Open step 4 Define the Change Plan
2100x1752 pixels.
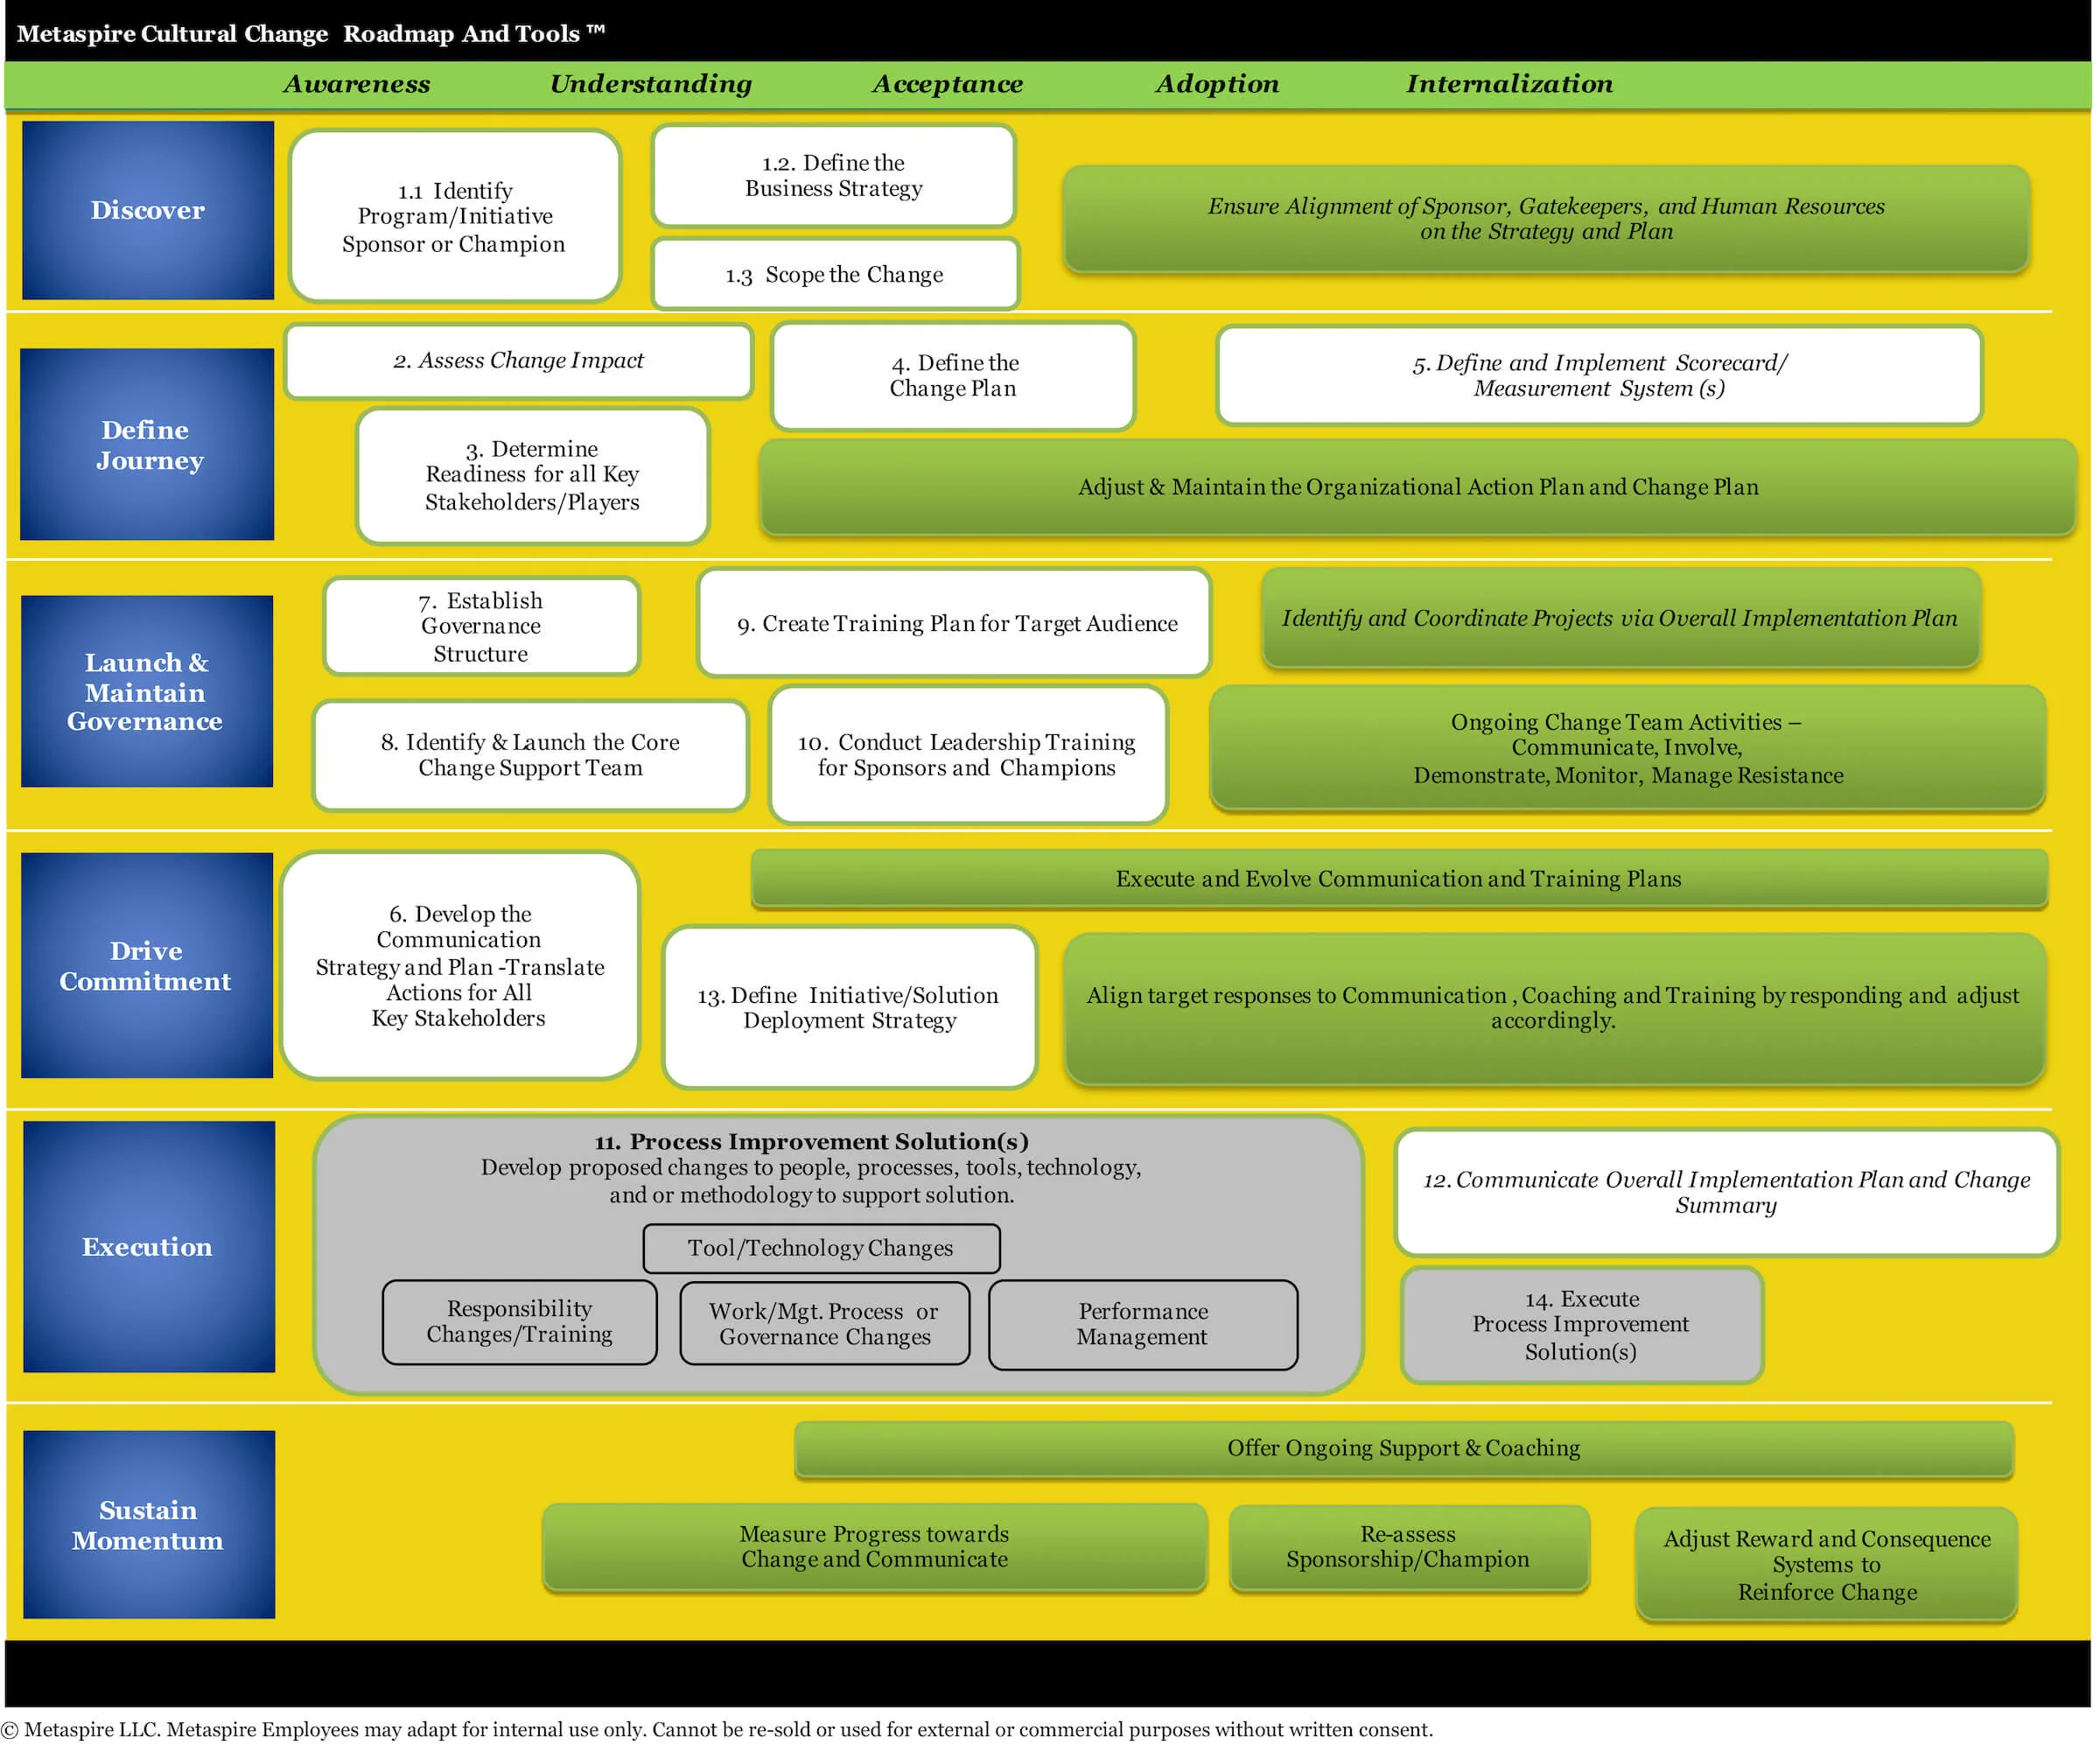953,376
